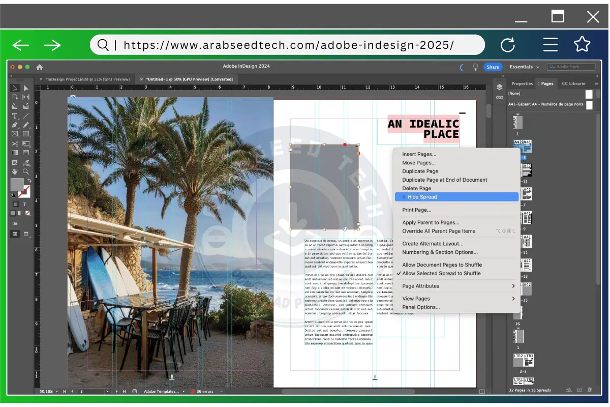Switch to the Properties tab
The width and height of the screenshot is (610, 407).
click(522, 83)
